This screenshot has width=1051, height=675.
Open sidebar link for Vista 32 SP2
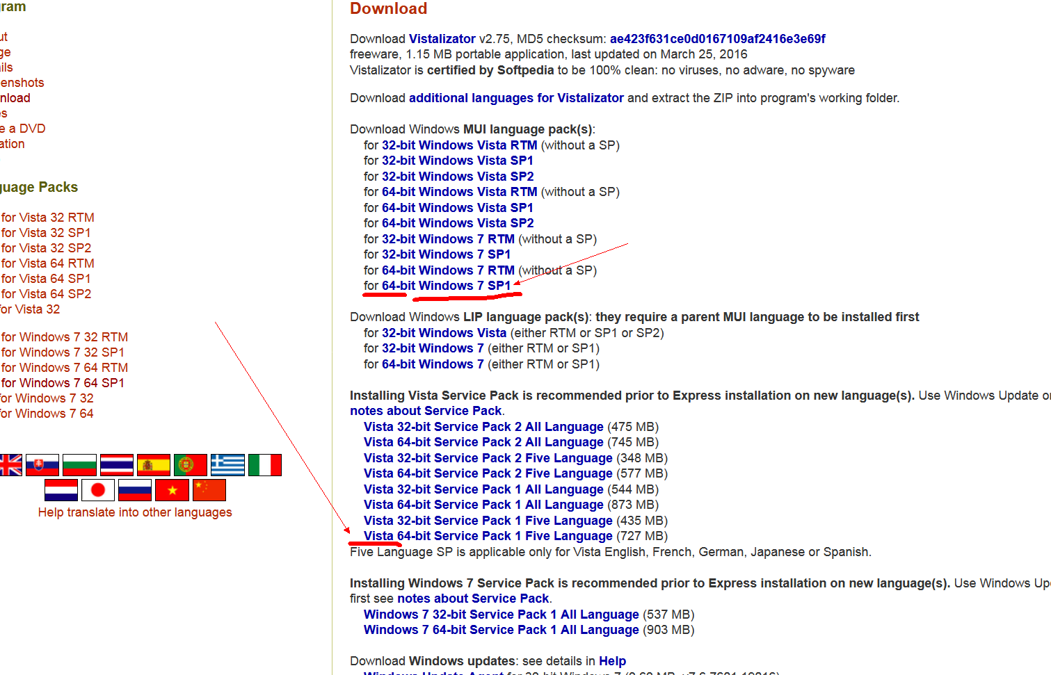coord(46,248)
